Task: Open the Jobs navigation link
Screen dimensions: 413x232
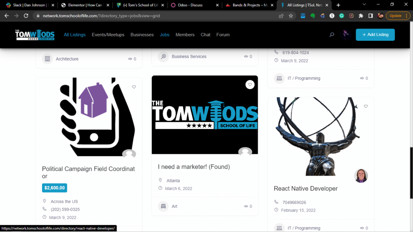Action: [165, 35]
